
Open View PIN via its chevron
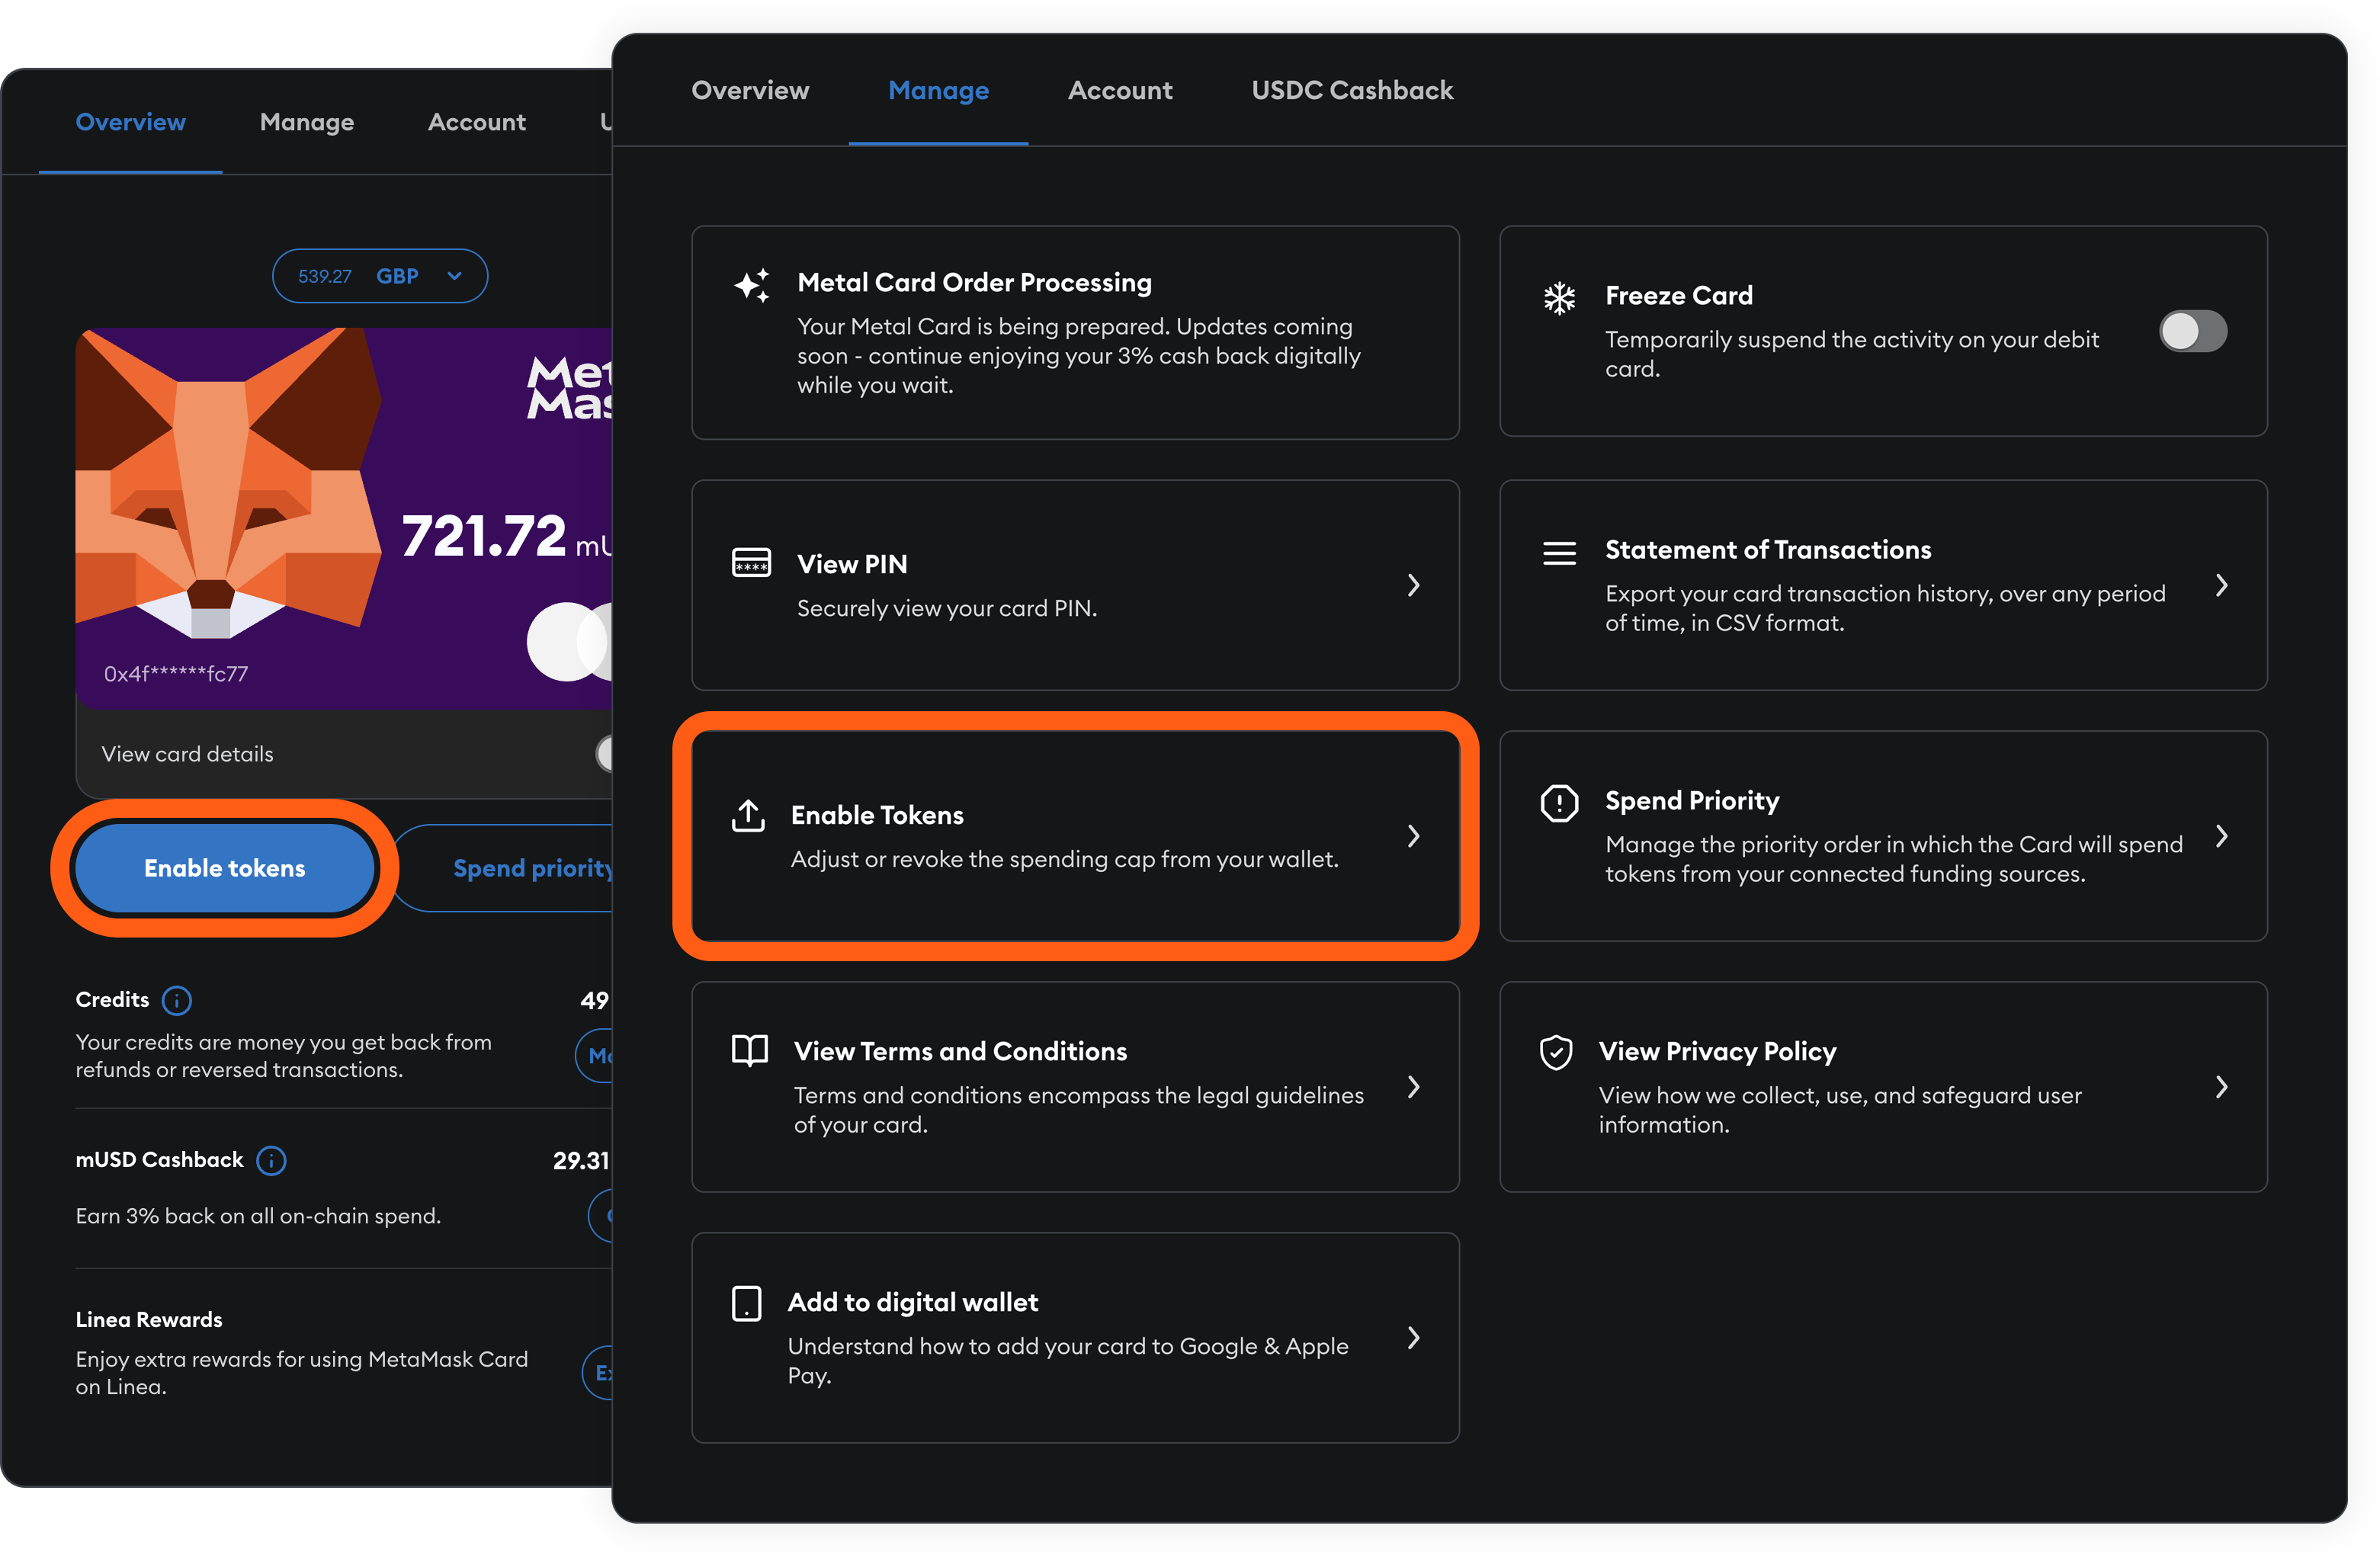coord(1413,585)
